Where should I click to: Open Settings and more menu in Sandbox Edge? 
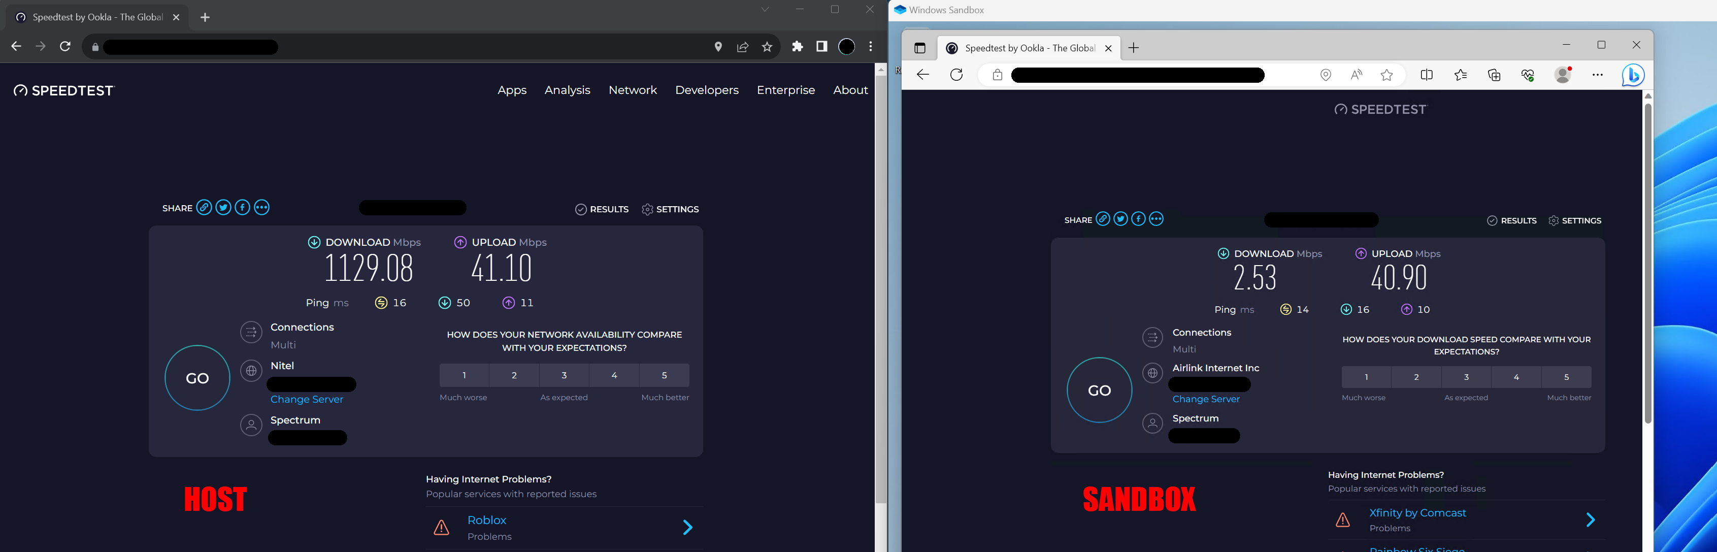click(1598, 75)
